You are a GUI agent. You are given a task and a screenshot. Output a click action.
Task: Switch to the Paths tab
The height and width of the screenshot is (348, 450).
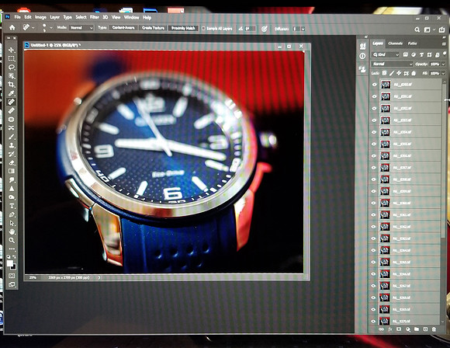click(413, 43)
